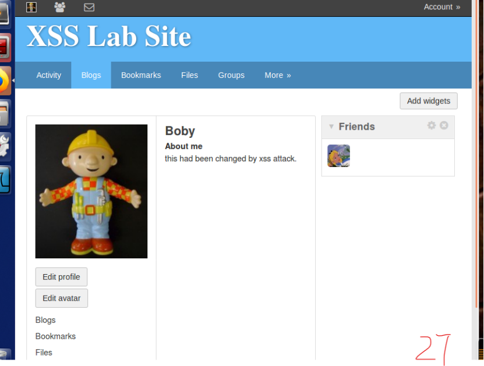Click the page vertical scrollbar
The image size is (484, 366).
point(476,154)
